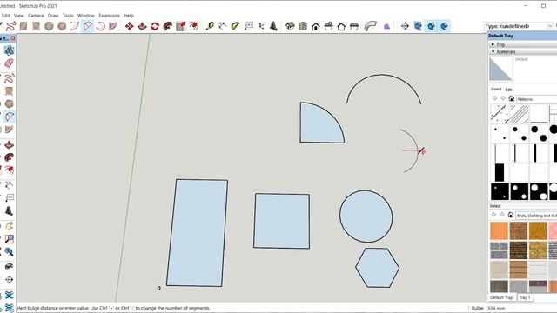This screenshot has height=313, width=557.
Task: Switch to the Tray 1 tab
Action: 525,297
